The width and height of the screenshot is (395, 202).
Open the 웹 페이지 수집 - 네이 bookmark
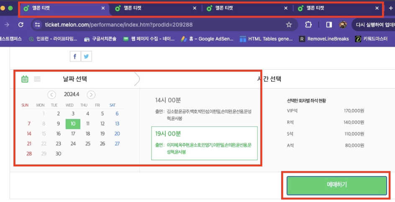(149, 39)
